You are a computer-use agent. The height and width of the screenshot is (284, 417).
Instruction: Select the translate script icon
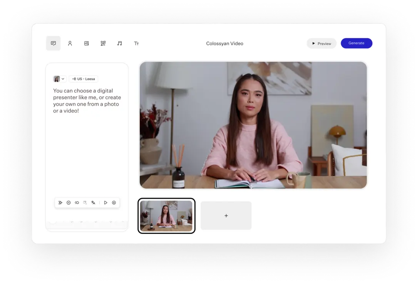(x=93, y=202)
